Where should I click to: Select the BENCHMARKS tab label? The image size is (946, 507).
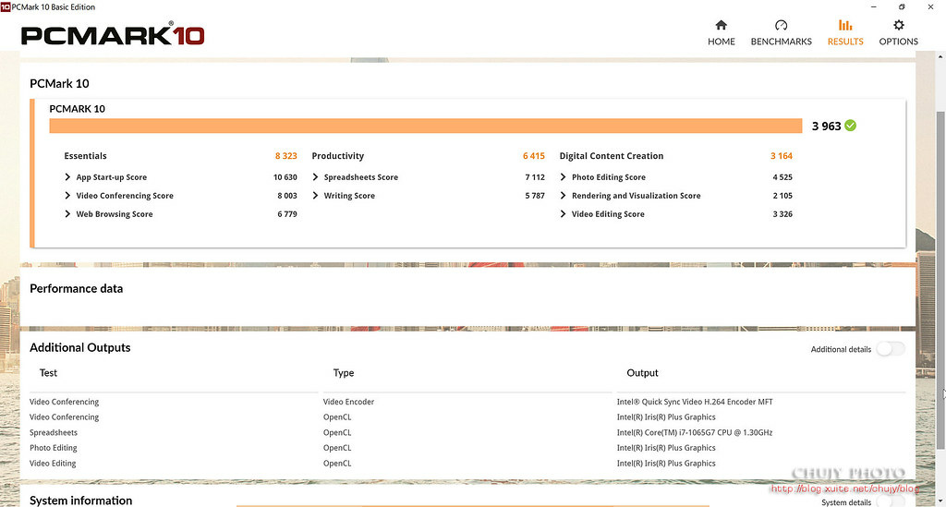781,42
